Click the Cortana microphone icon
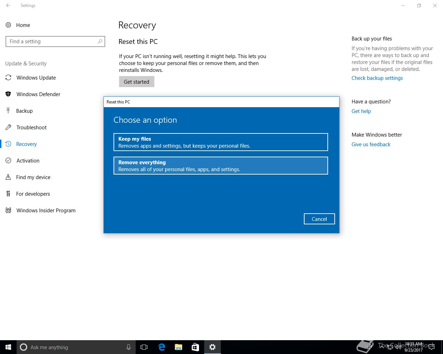Image resolution: width=443 pixels, height=354 pixels. (x=128, y=347)
